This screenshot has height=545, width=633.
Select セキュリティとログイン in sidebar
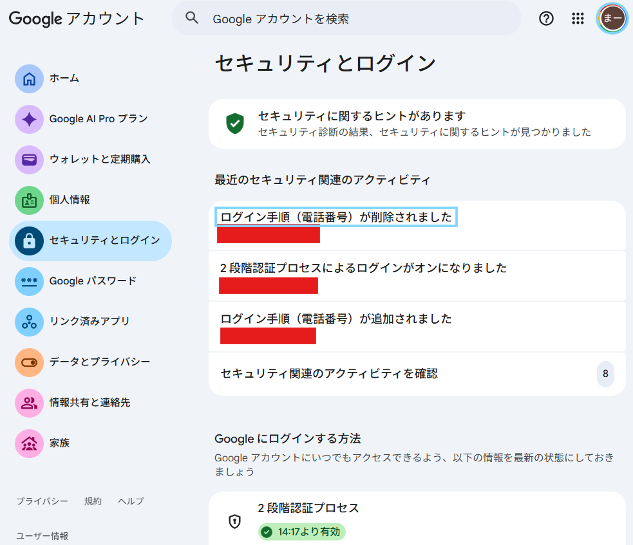coord(90,241)
